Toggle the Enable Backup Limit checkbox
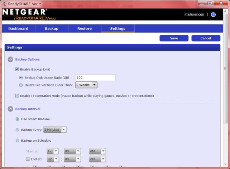The width and height of the screenshot is (230, 169). tap(17, 69)
